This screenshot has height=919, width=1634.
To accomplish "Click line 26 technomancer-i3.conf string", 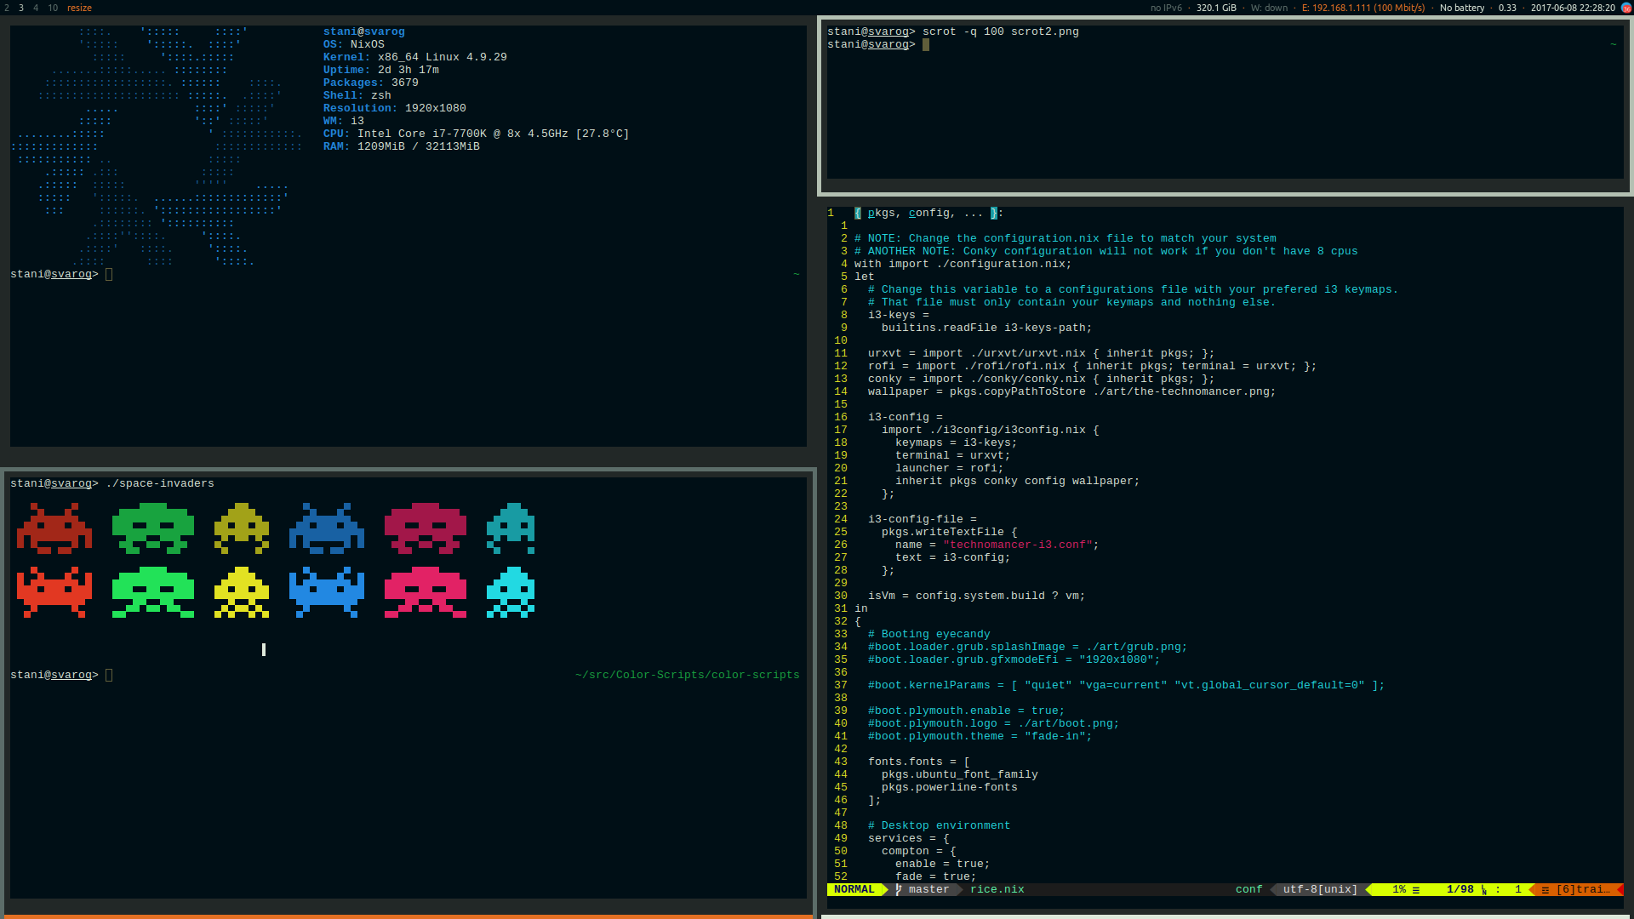I will 1020,545.
